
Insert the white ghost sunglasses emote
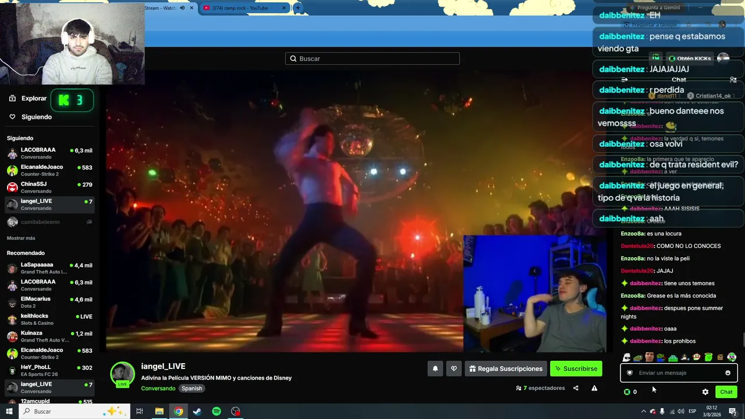627,357
